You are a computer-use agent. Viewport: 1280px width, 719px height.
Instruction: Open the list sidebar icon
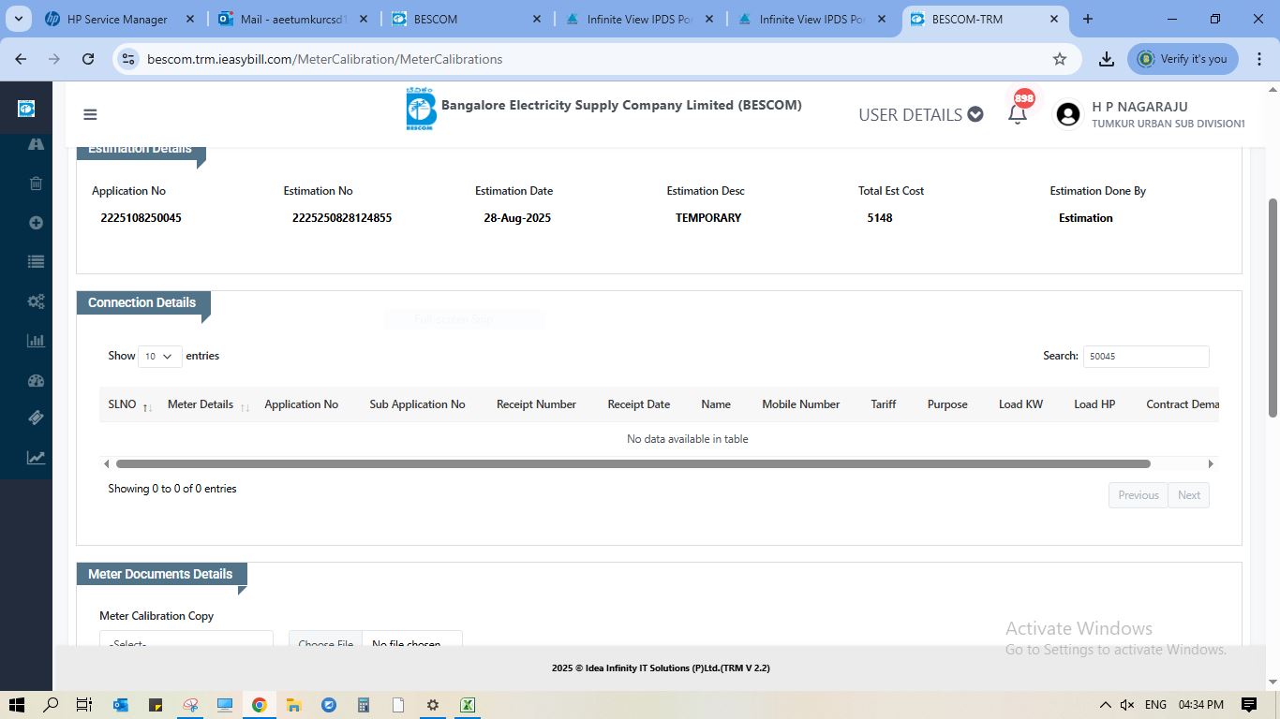(x=36, y=262)
